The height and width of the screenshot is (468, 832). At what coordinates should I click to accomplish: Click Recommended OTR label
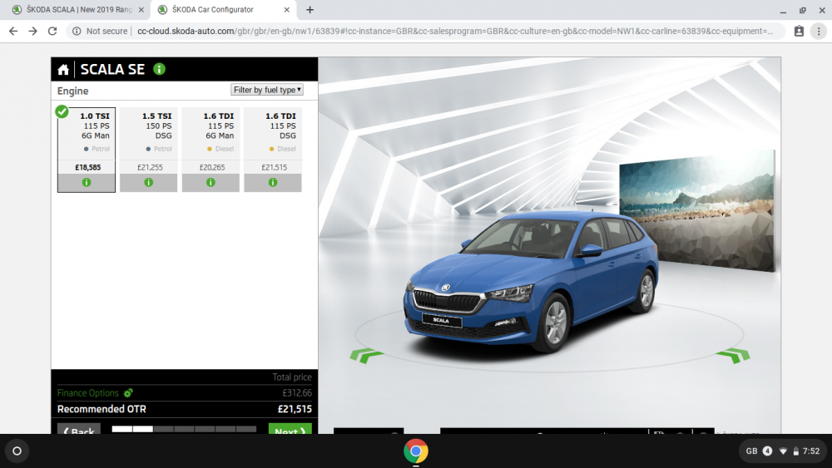pos(102,409)
